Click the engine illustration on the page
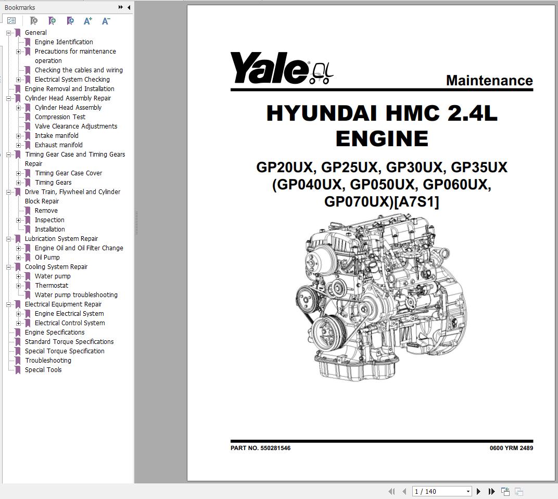The height and width of the screenshot is (499, 558). tap(382, 297)
